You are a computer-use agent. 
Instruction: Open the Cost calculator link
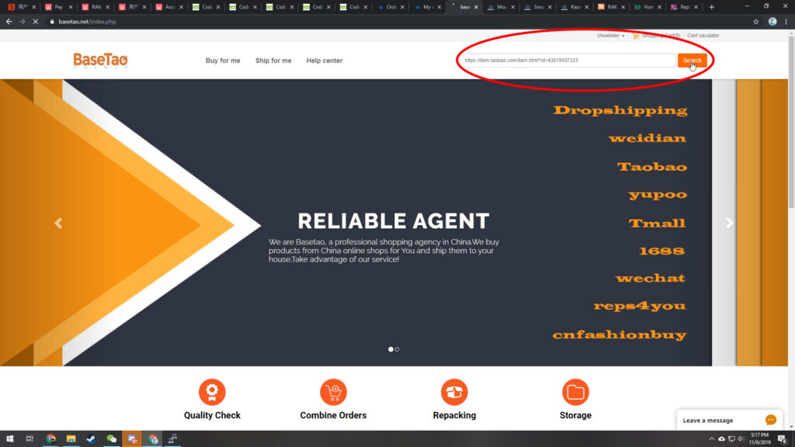(x=703, y=36)
